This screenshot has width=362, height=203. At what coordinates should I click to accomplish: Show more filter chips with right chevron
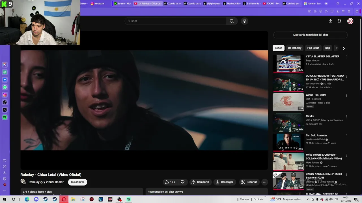click(344, 48)
